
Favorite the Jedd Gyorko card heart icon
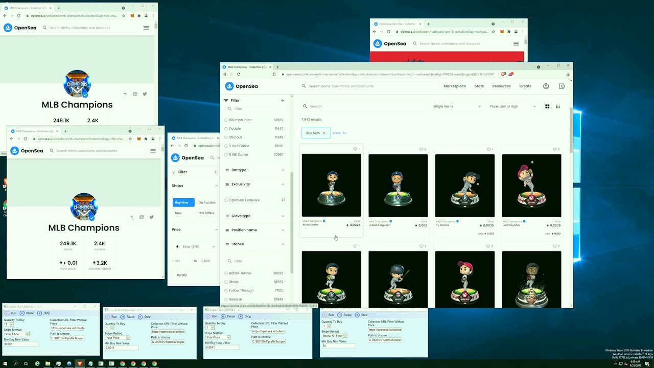[555, 149]
